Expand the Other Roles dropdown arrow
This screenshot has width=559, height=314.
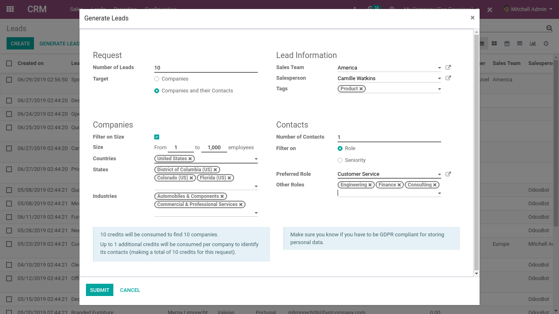(x=440, y=193)
